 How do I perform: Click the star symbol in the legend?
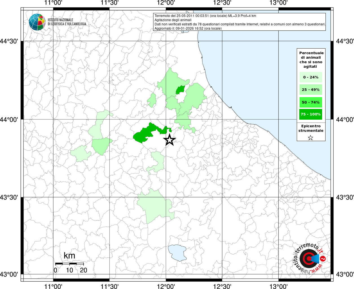(x=311, y=138)
